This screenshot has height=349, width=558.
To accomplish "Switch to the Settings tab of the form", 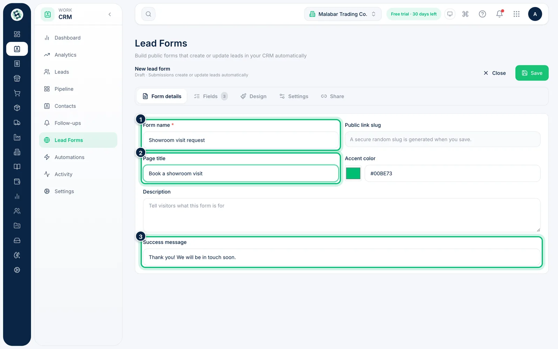I will click(294, 96).
